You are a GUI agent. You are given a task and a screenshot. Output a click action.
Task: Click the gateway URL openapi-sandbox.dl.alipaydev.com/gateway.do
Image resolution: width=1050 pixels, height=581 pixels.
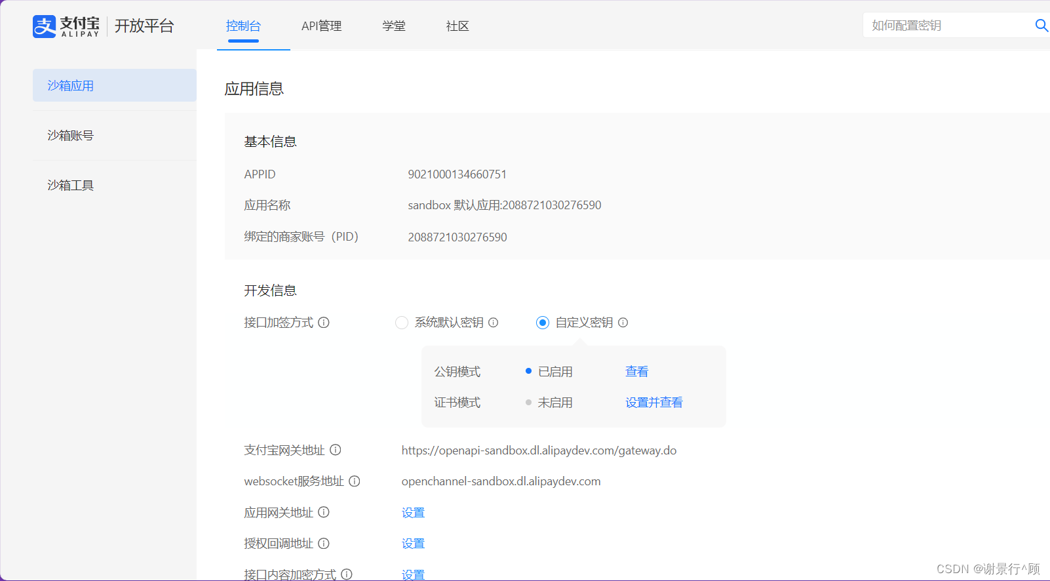click(539, 451)
